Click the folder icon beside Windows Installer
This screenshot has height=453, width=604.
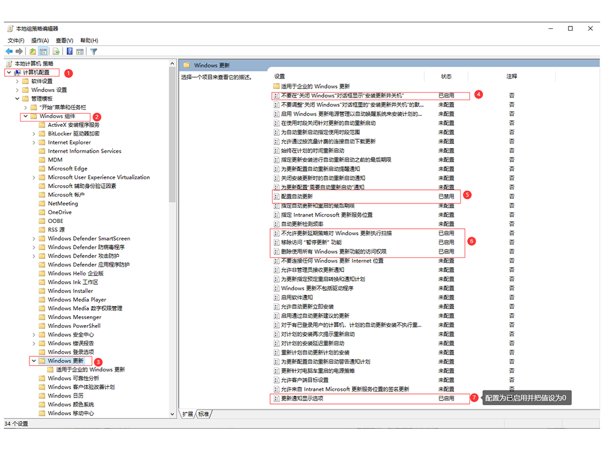click(x=42, y=291)
